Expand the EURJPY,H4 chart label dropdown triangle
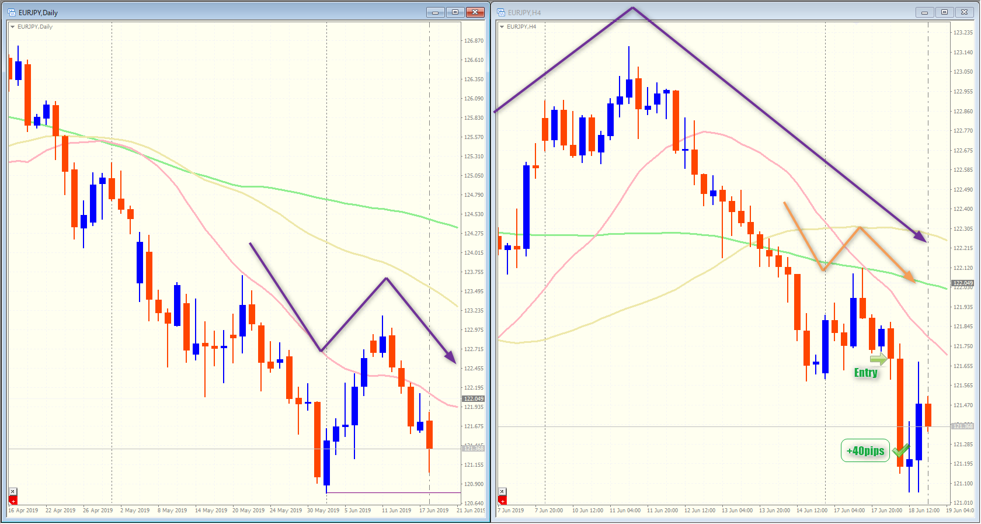This screenshot has height=524, width=981. pos(502,27)
